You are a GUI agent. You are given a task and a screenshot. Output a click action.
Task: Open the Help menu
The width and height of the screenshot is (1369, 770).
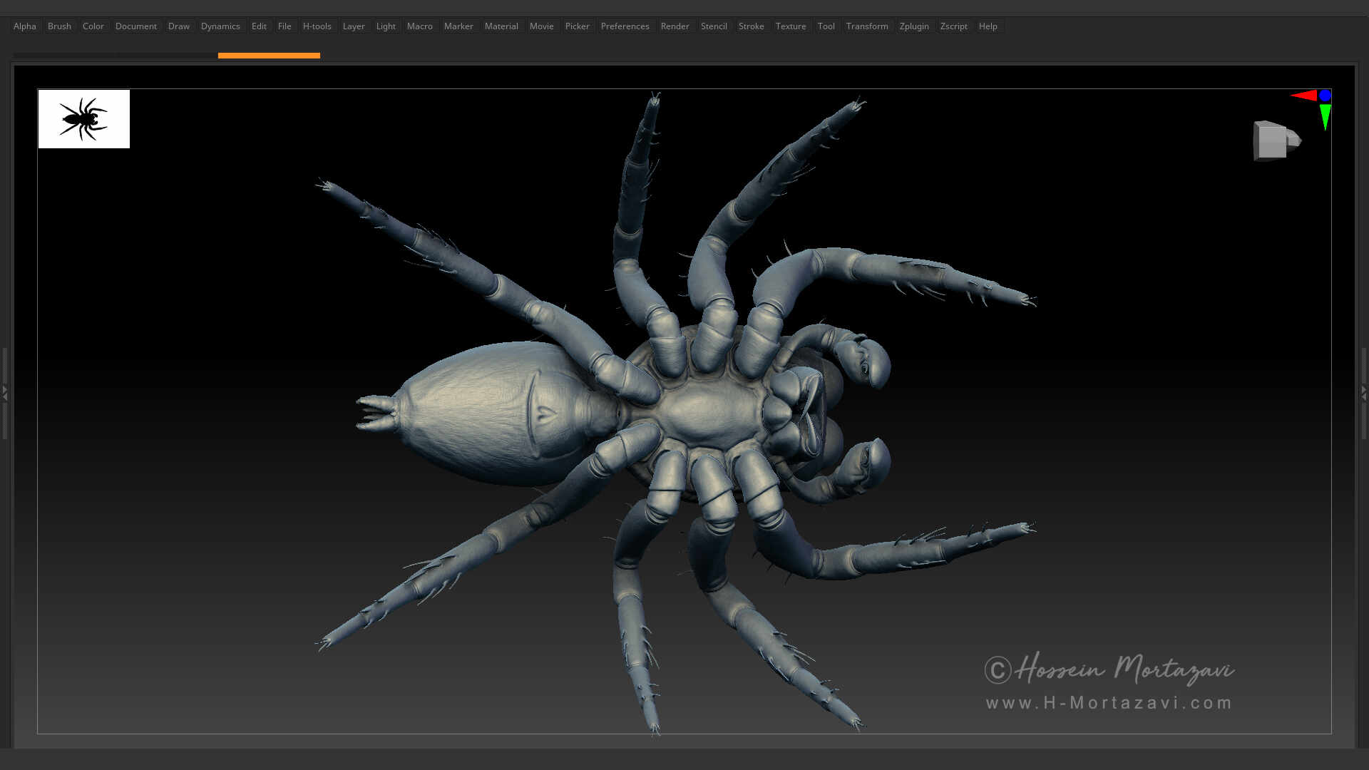[988, 26]
